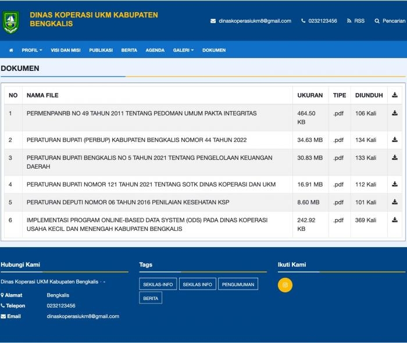
Task: Open the RSS link
Action: [x=359, y=21]
